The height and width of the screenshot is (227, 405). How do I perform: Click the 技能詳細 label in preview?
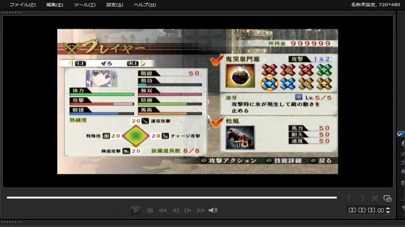point(288,161)
